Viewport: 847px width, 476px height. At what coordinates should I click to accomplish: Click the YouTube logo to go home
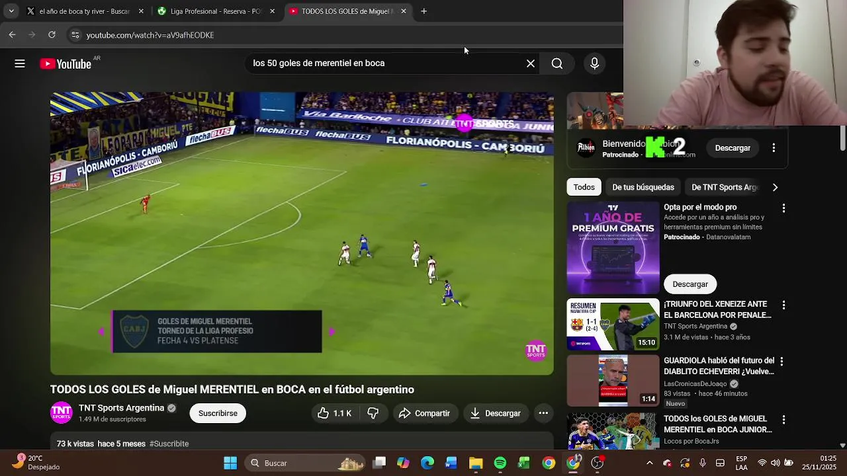(x=66, y=63)
